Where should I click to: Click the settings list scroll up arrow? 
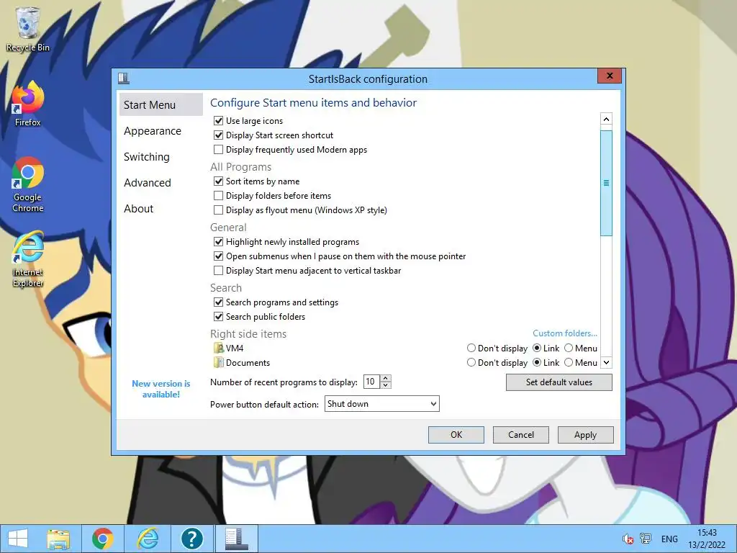[606, 120]
